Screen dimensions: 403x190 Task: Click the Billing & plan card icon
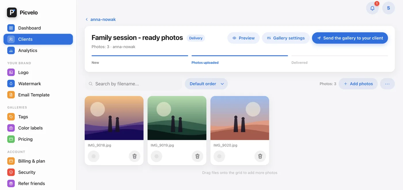click(x=11, y=161)
